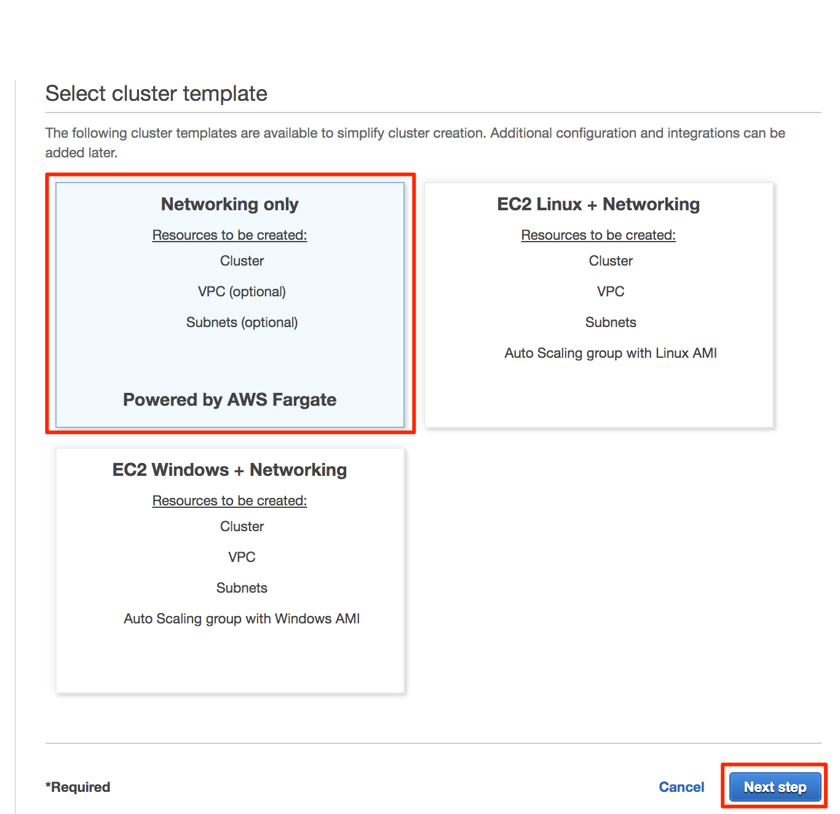Viewport: 840px width, 814px height.
Task: Cancel the cluster creation
Action: coord(681,787)
